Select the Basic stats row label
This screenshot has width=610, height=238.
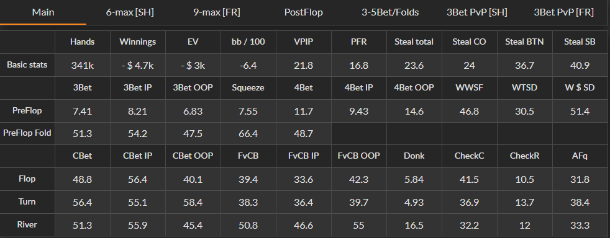click(27, 65)
